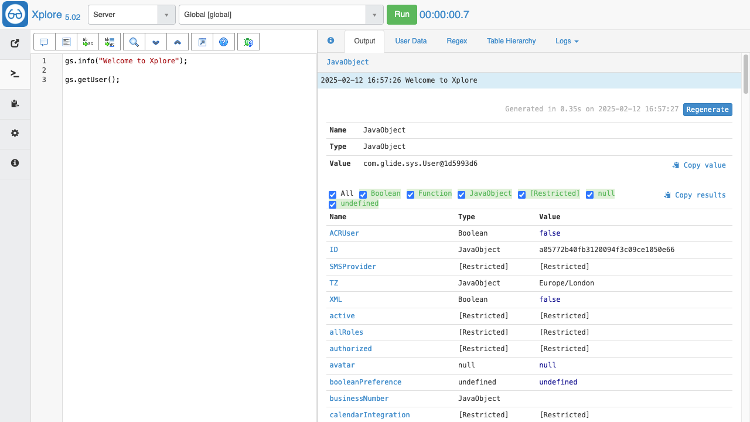This screenshot has width=750, height=422.
Task: Click the JavaObject breadcrumb link
Action: [x=347, y=62]
